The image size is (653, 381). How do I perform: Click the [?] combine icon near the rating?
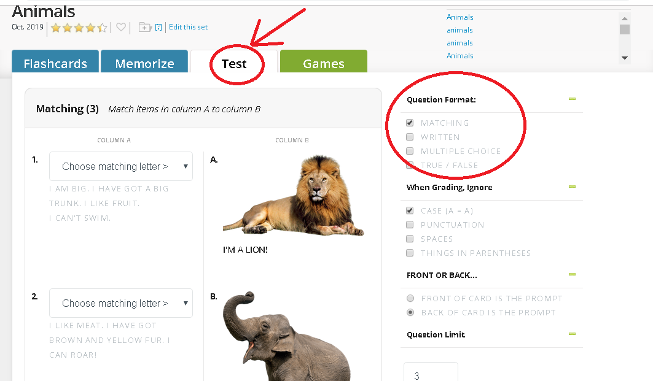(158, 27)
